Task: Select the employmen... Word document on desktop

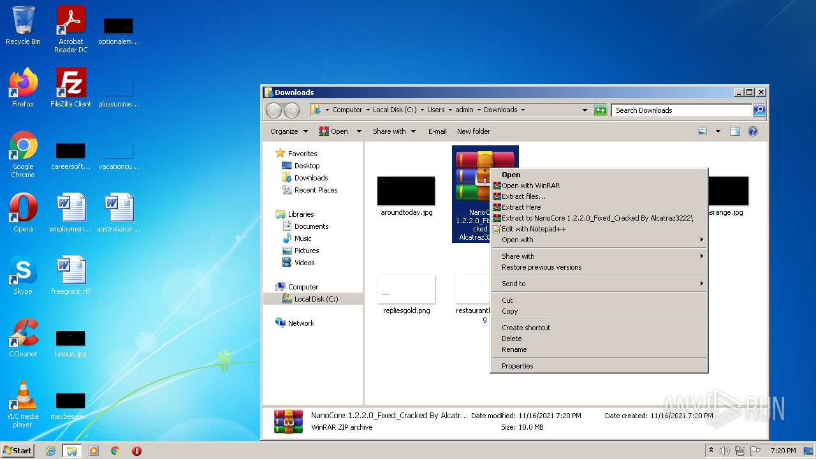Action: 71,213
